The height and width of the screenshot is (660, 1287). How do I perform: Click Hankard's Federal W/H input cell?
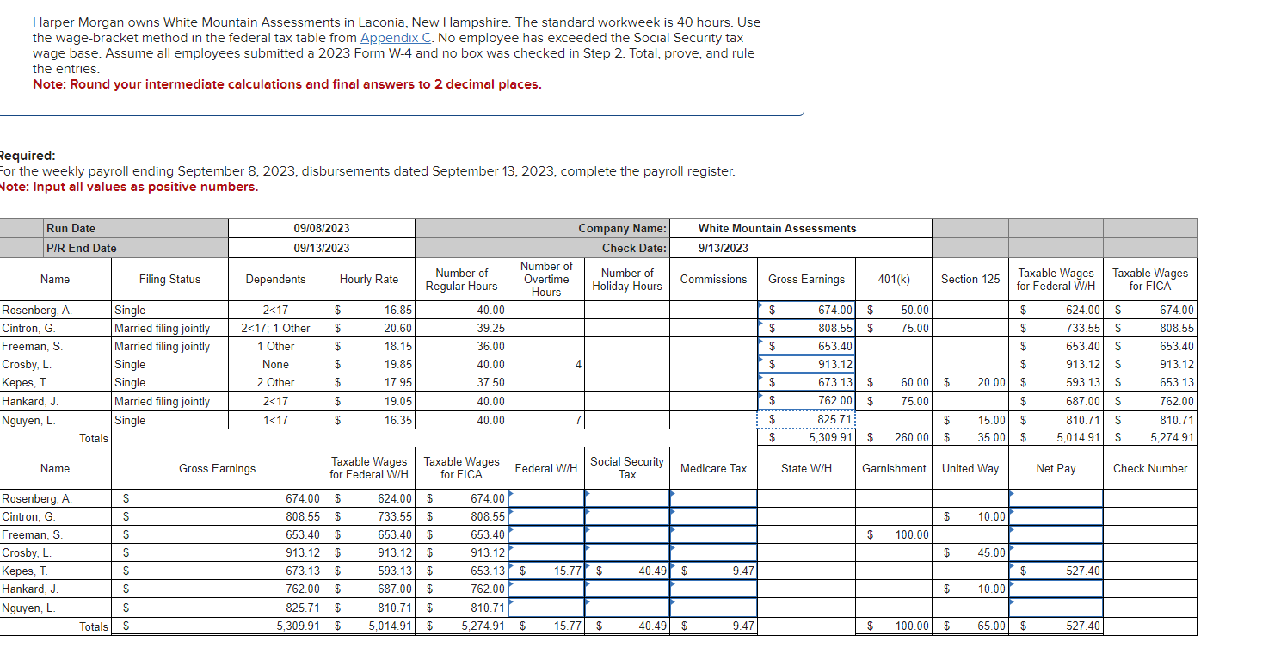coord(546,589)
